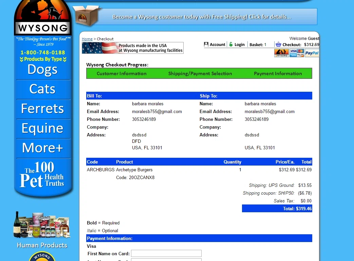Click the round Wysong badge at bottom left

42,256
